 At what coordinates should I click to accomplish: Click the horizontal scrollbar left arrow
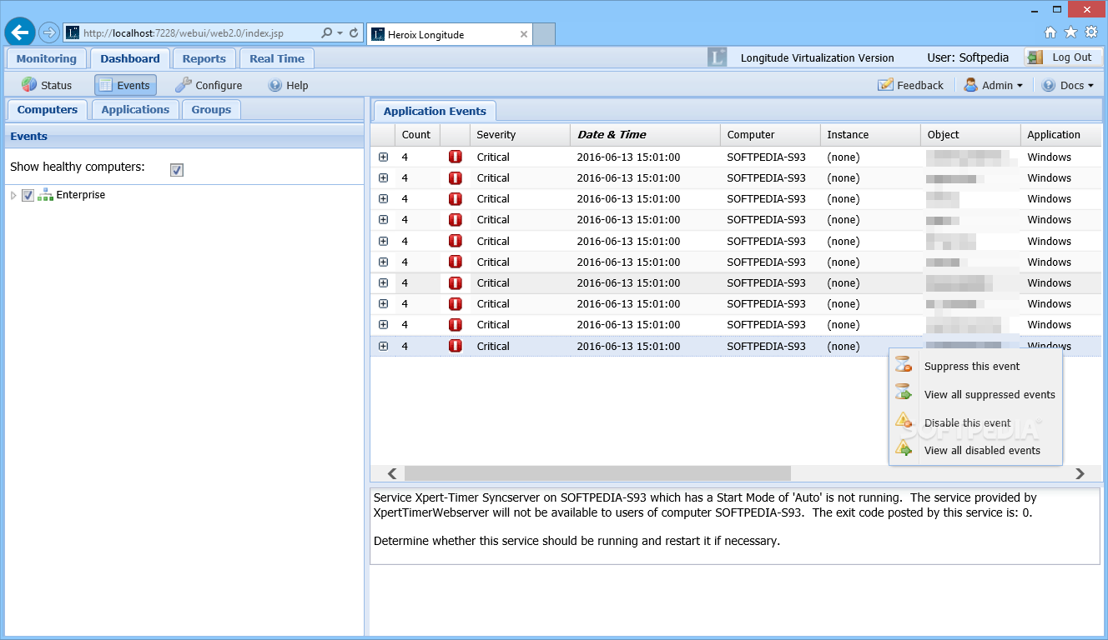point(393,473)
